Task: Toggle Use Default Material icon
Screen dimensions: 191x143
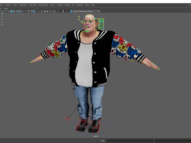Action: (x=14, y=11)
